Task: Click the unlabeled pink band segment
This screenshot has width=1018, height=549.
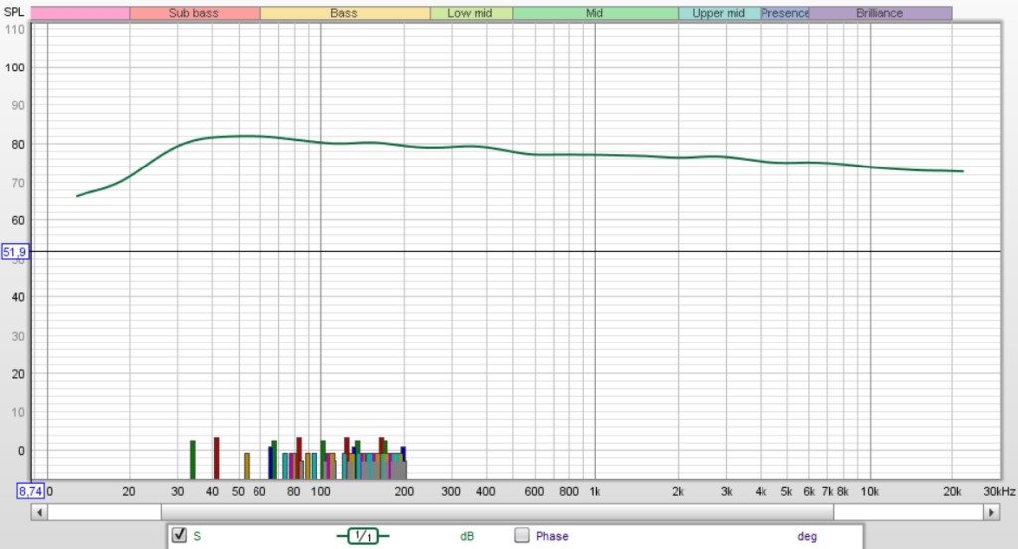Action: [x=80, y=14]
